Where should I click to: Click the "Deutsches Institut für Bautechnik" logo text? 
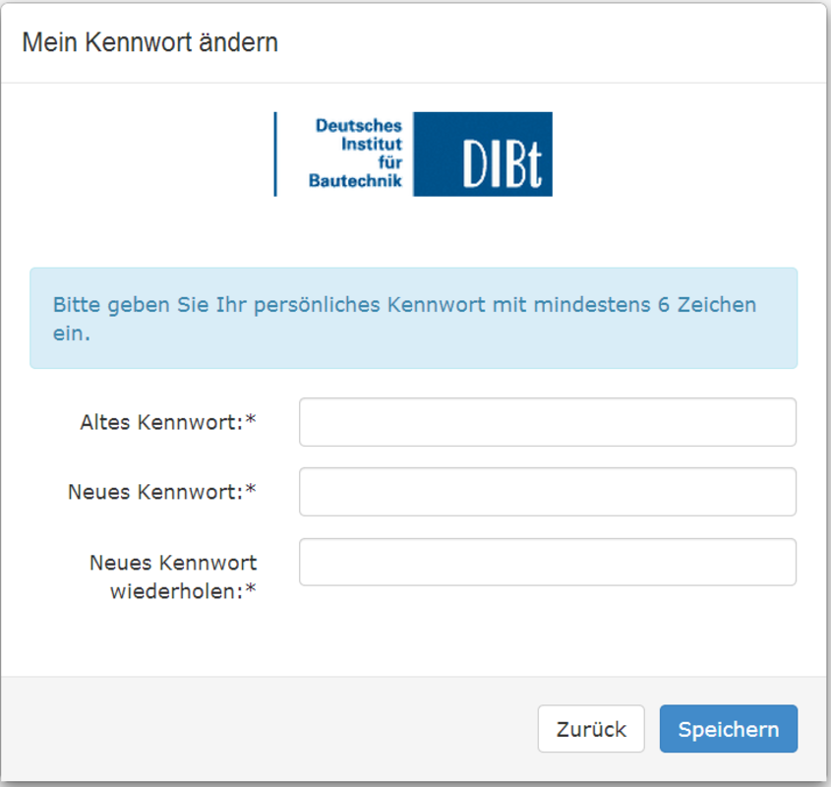tap(356, 153)
